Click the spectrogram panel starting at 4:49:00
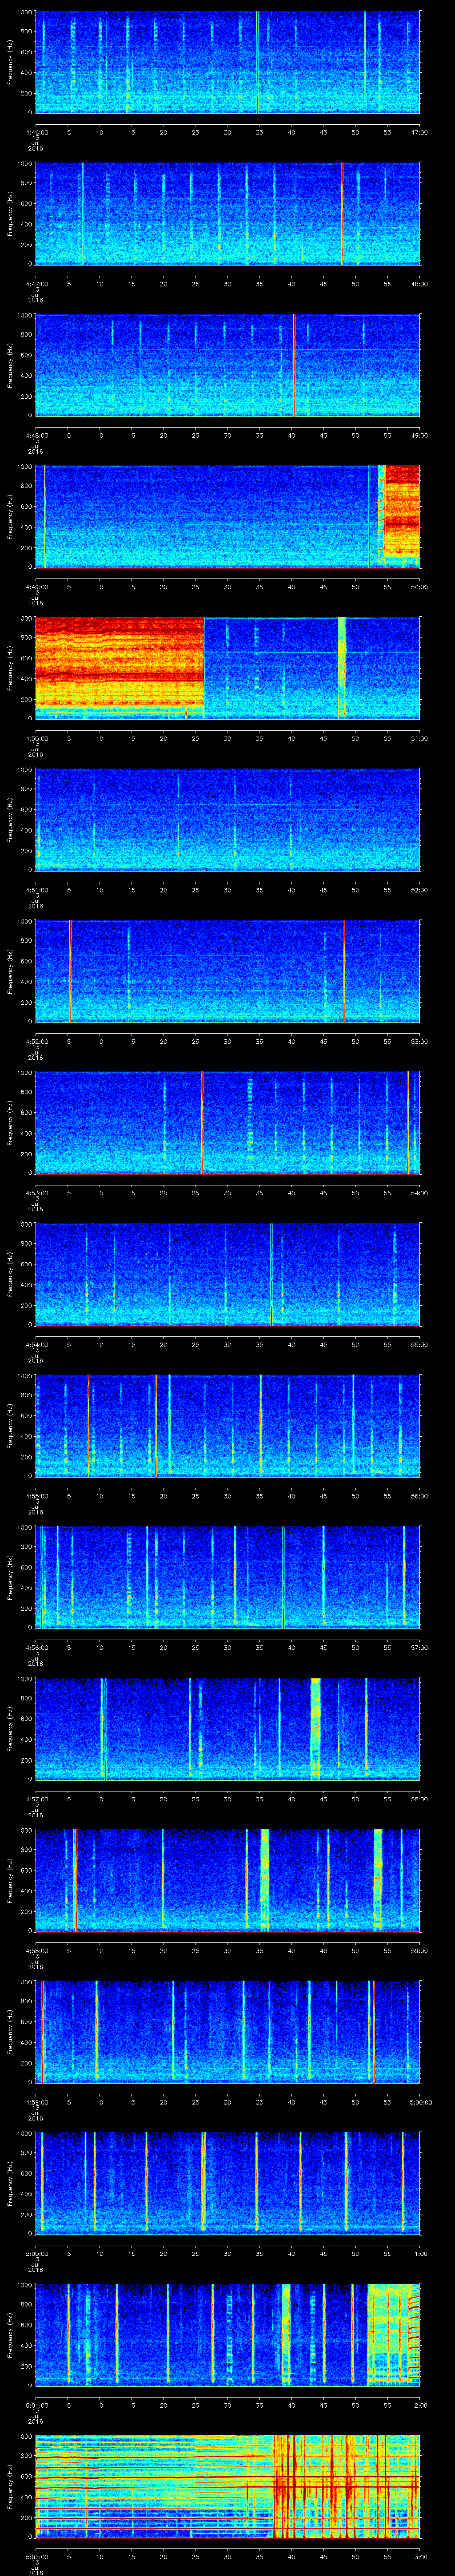 (228, 517)
